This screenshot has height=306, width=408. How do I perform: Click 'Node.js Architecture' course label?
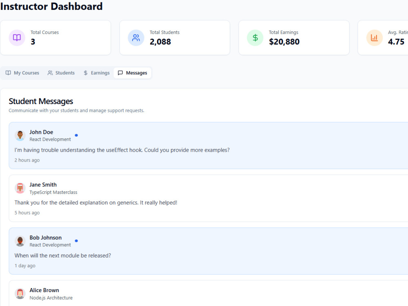coord(51,298)
